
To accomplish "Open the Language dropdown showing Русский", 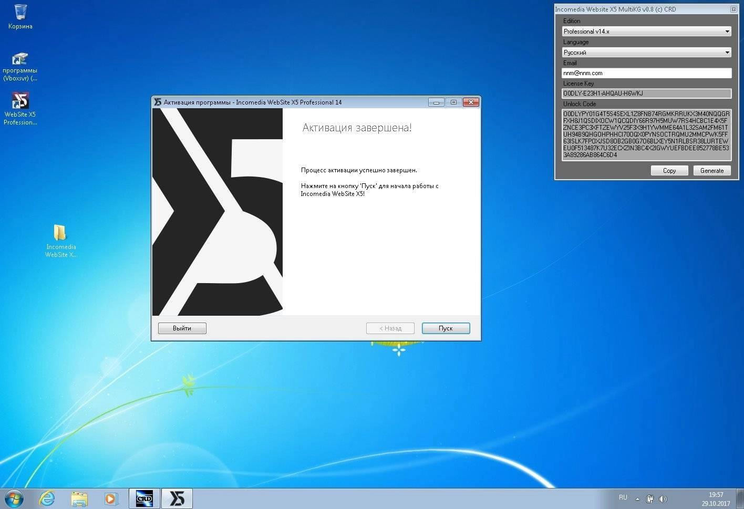I will point(646,53).
